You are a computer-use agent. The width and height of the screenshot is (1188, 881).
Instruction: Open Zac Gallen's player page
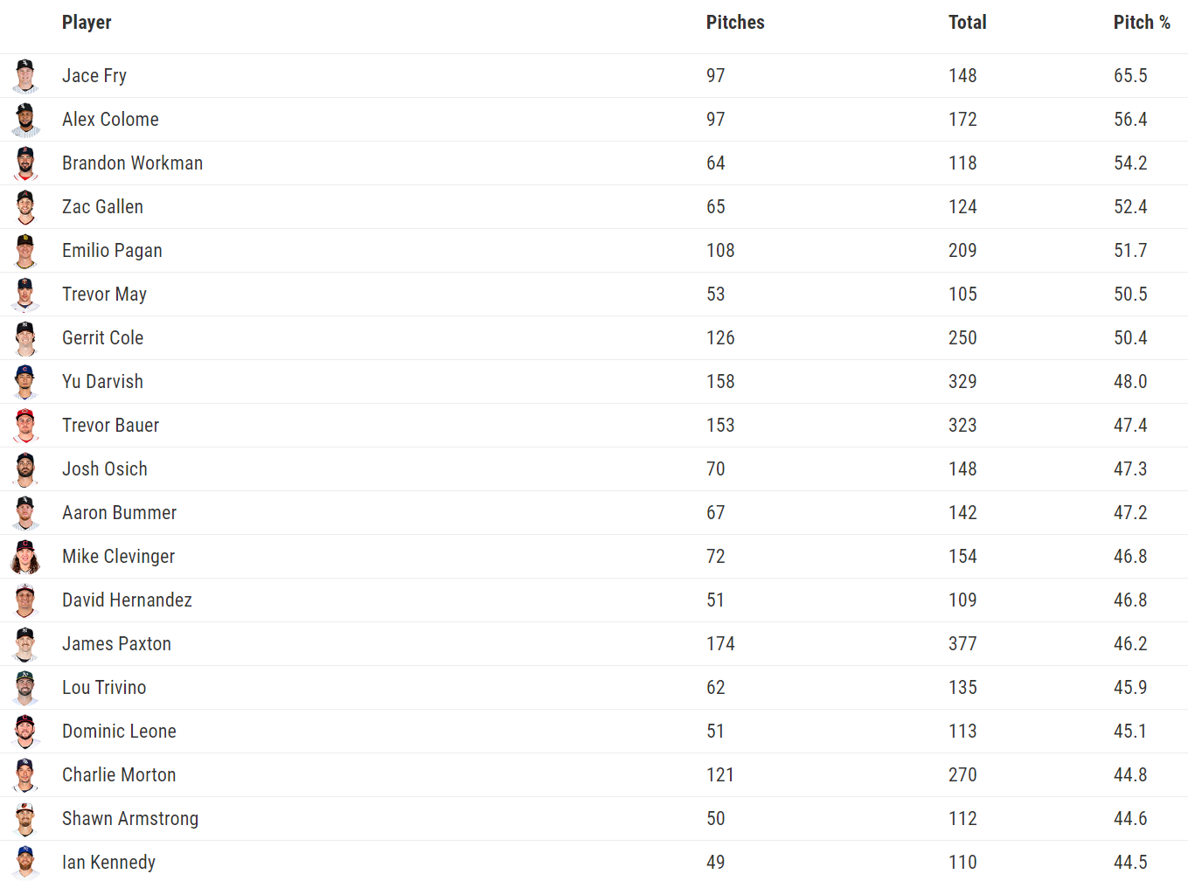[x=102, y=207]
